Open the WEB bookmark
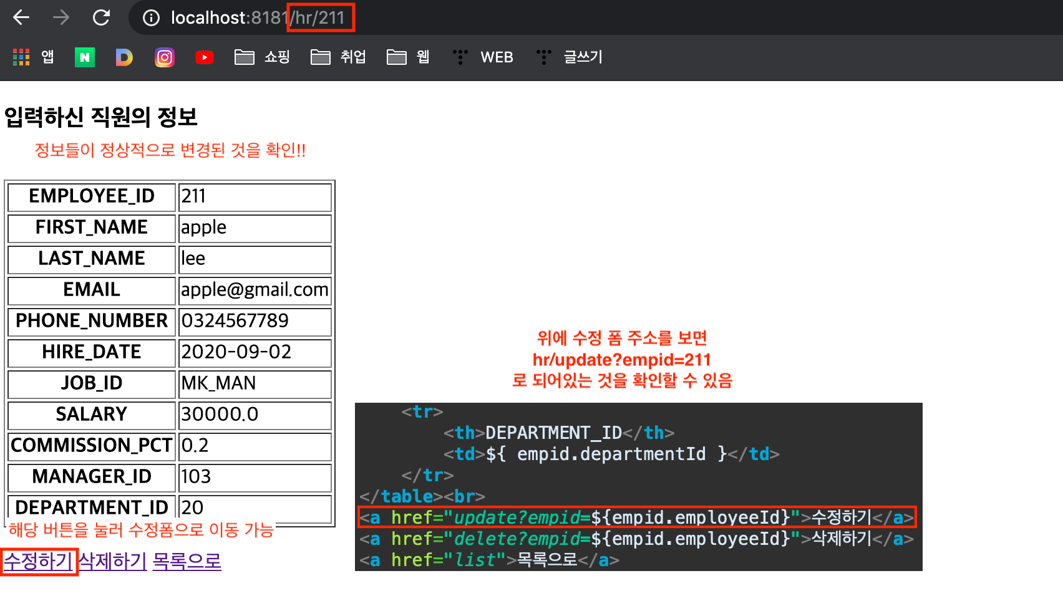This screenshot has width=1063, height=596. point(483,57)
